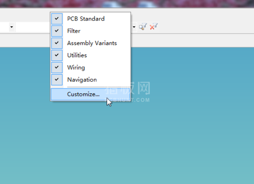Open dropdown arrow beside the Apply Filter icon

coord(134,27)
